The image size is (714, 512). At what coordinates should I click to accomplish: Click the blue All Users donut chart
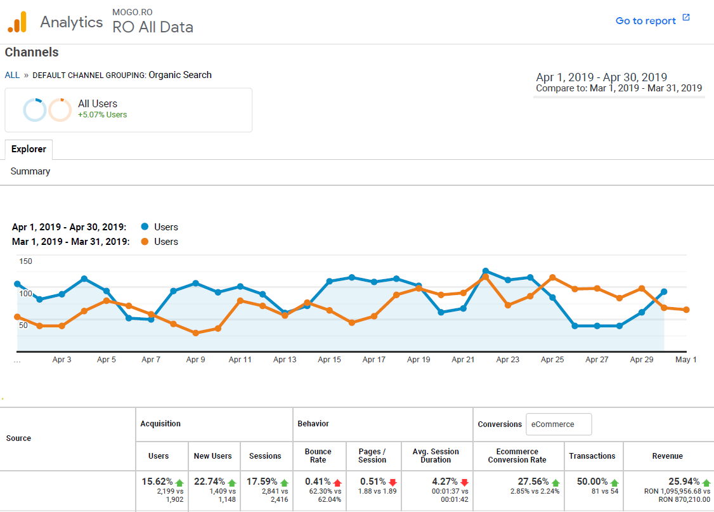click(x=35, y=109)
